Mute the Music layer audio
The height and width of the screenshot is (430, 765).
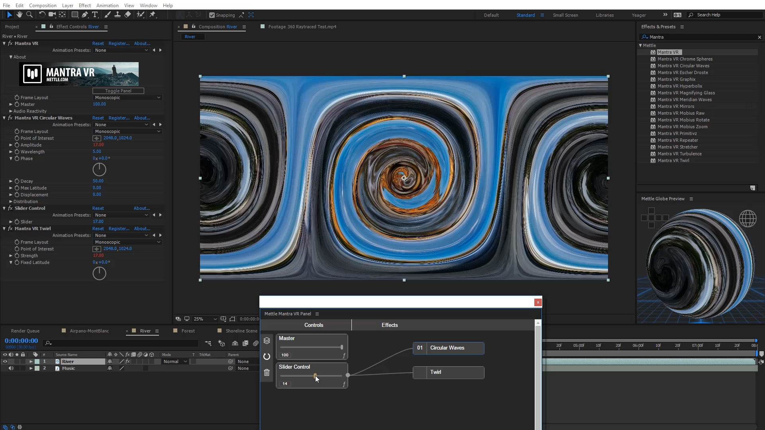11,368
